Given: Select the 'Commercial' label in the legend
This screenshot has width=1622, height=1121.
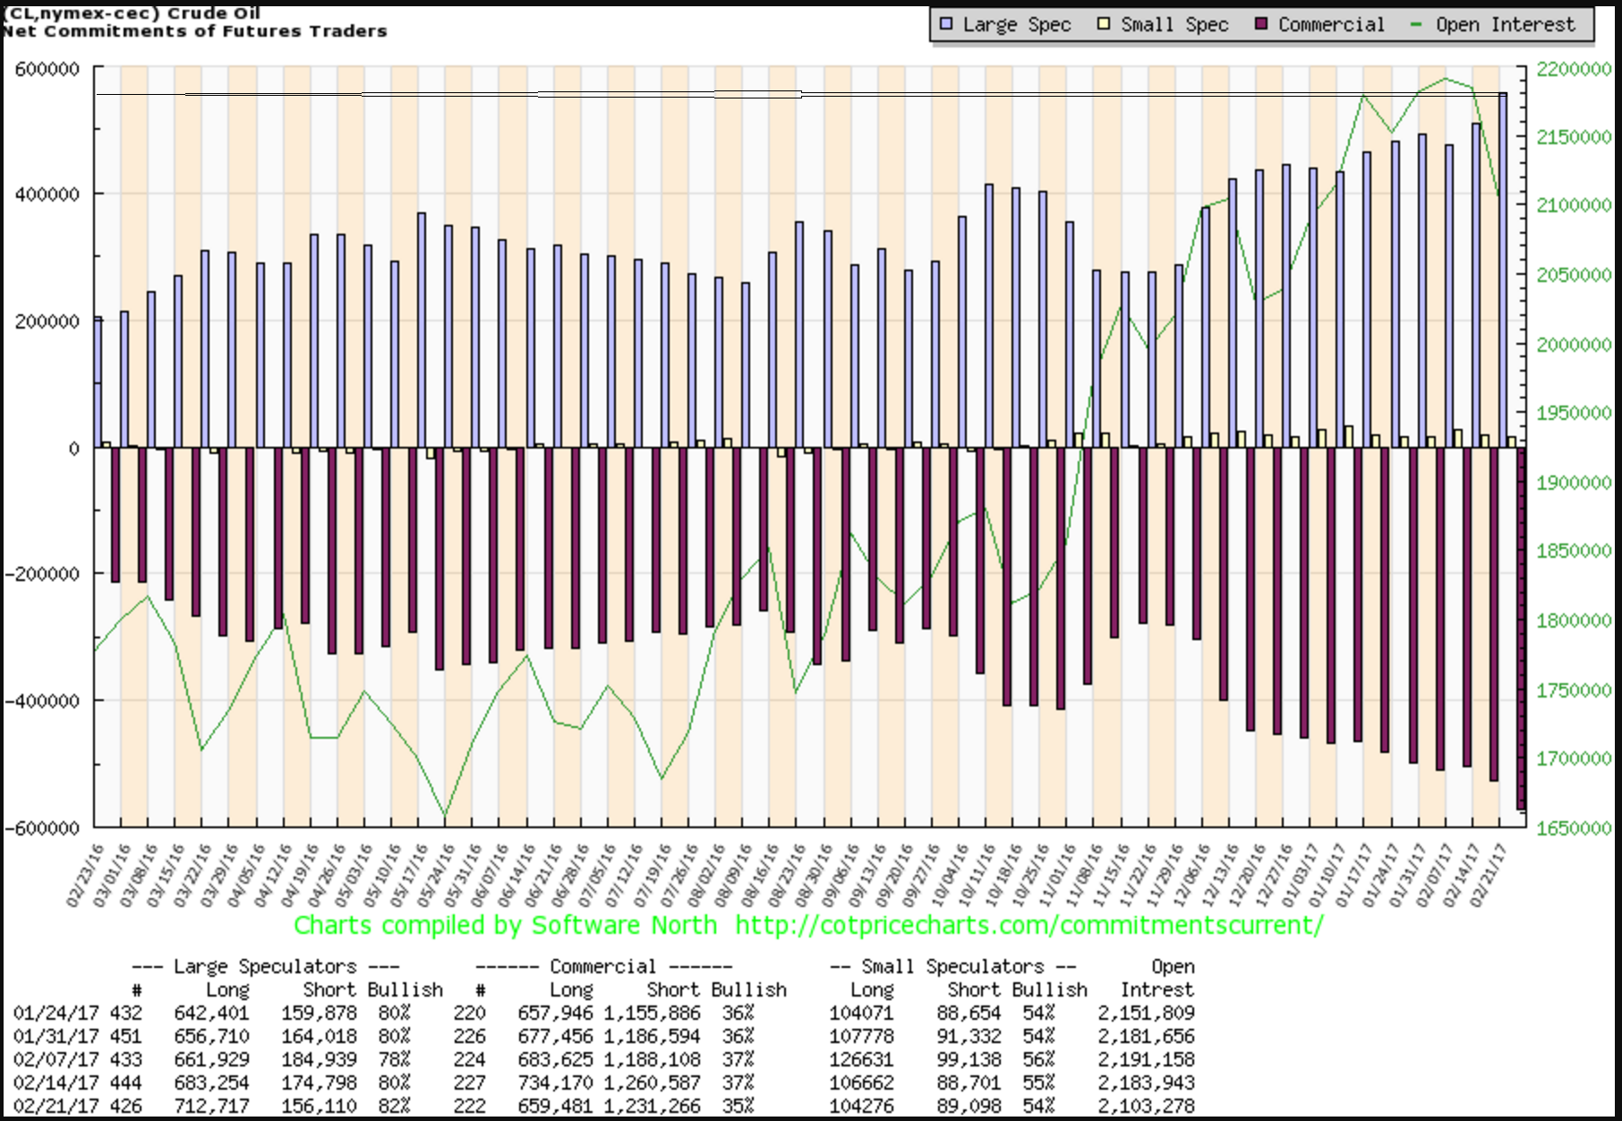Looking at the screenshot, I should point(1331,25).
